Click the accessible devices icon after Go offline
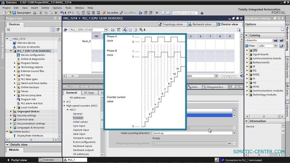The height and width of the screenshot is (163, 290). [x=140, y=13]
